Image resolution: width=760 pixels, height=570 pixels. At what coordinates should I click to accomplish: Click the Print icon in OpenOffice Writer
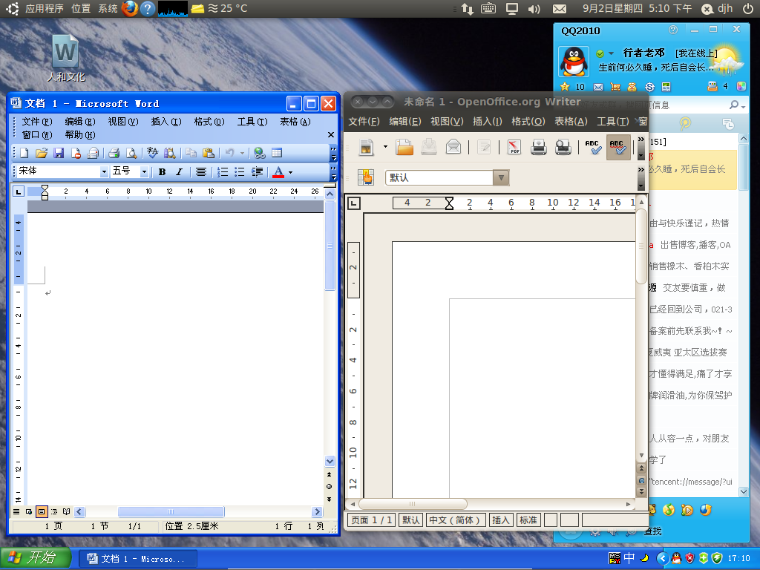coord(539,147)
